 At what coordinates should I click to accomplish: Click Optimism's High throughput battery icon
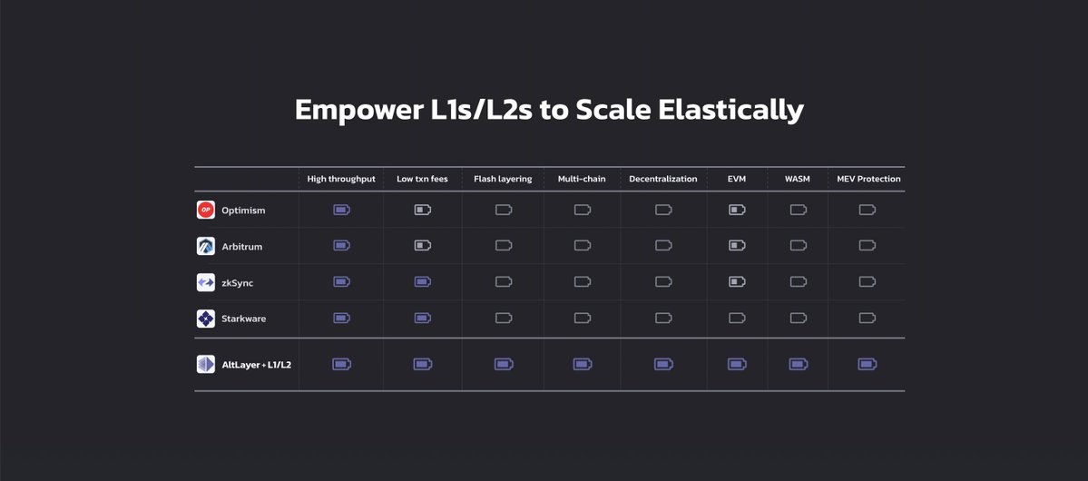[x=341, y=210]
